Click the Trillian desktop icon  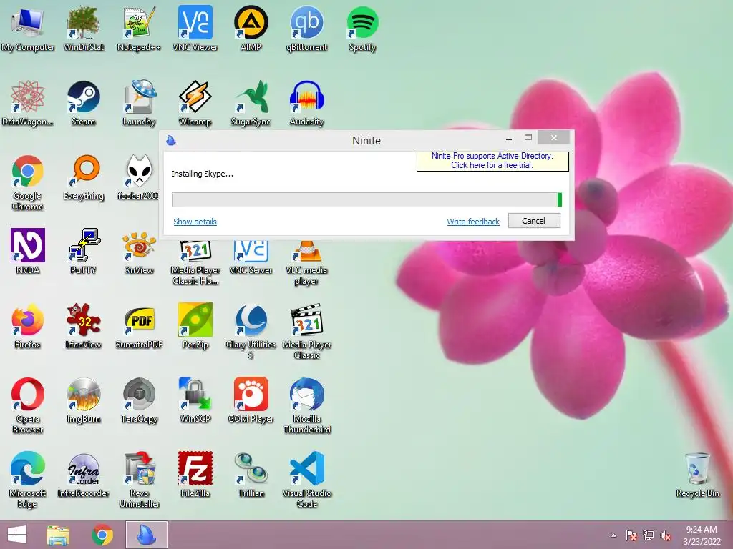251,475
